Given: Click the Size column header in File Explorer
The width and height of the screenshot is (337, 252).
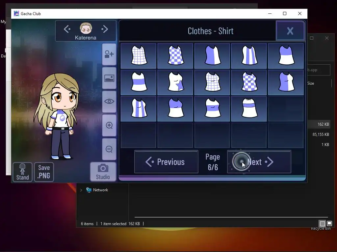Looking at the screenshot, I should pos(311,83).
